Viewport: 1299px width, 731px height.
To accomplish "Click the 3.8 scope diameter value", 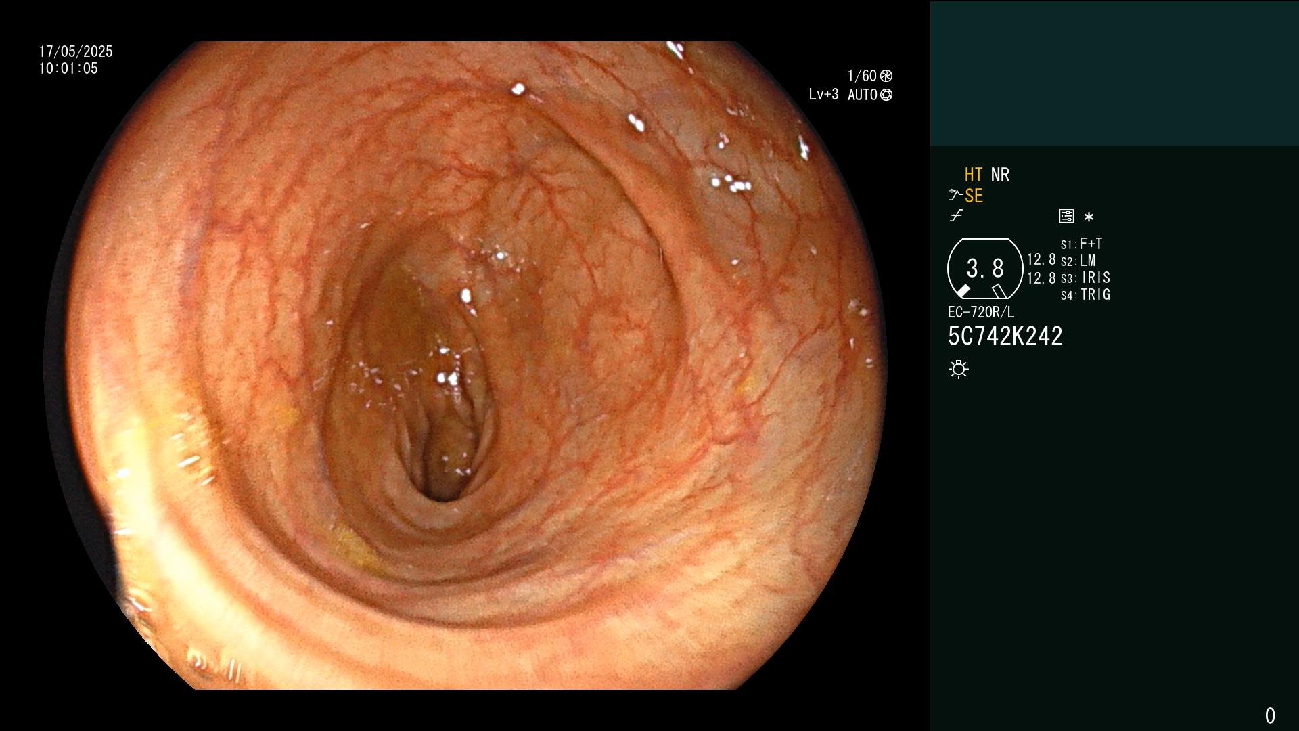I will (985, 269).
